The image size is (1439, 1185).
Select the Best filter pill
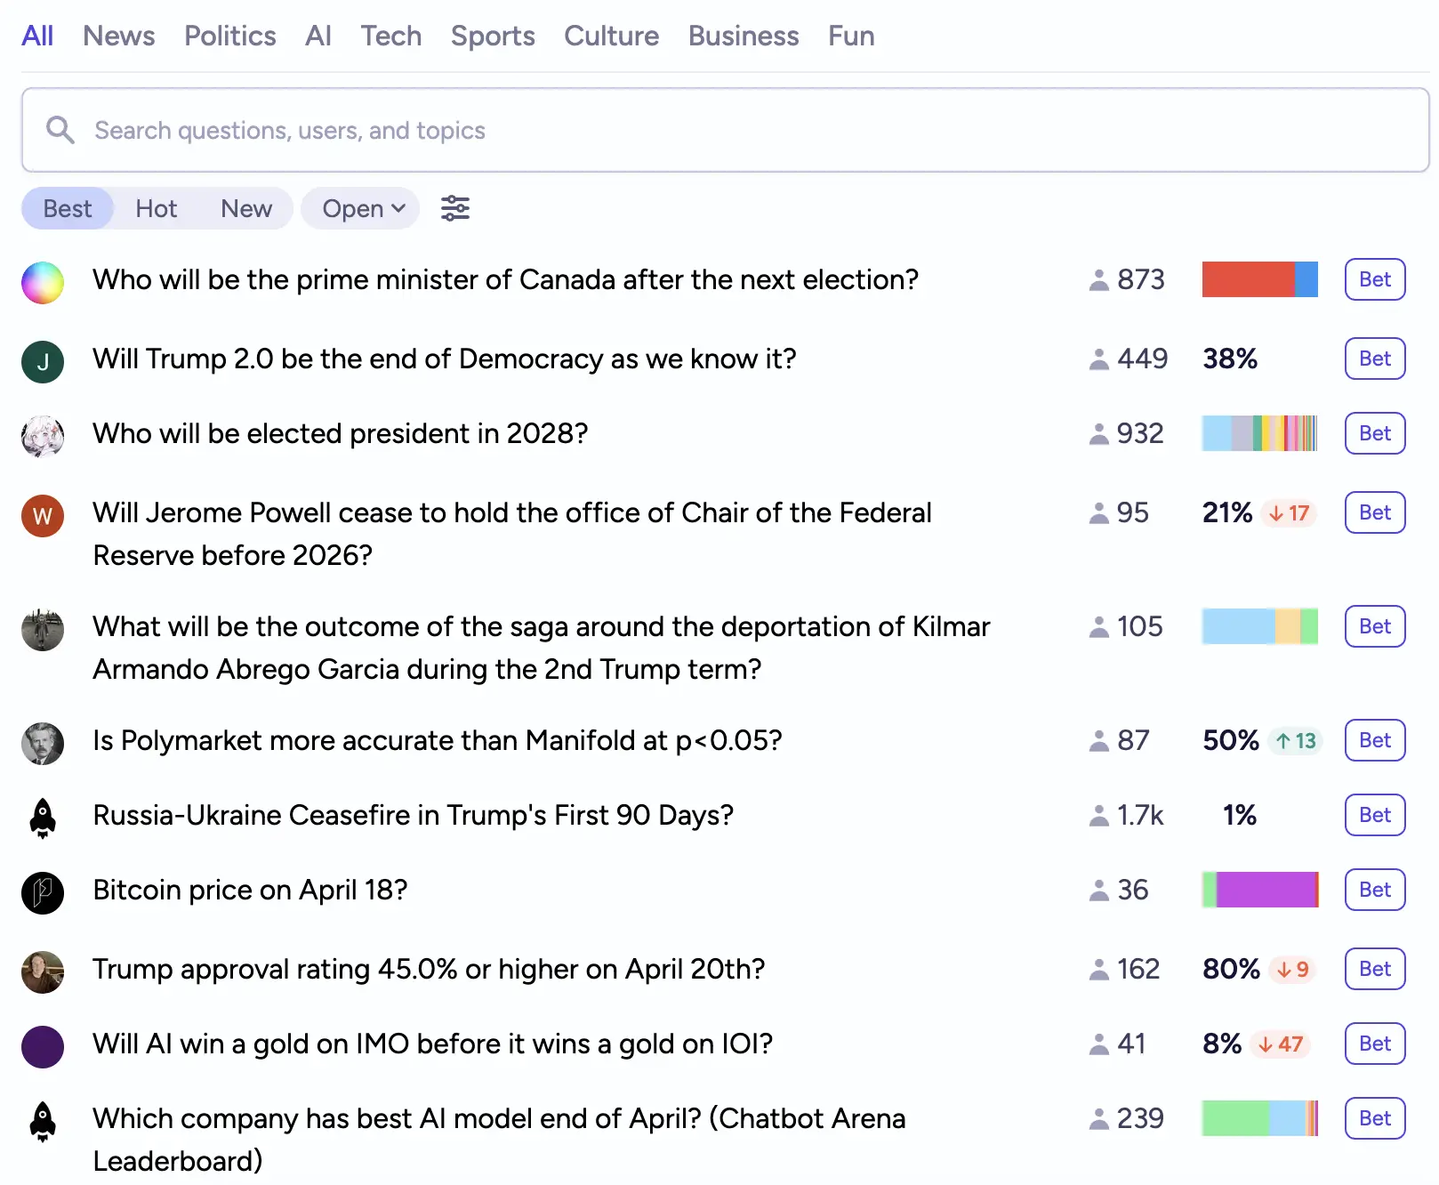(x=67, y=207)
